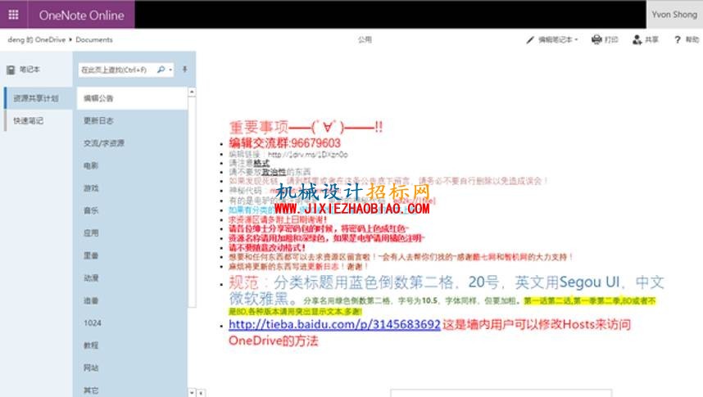Expand the edit notebook dropdown arrow
The height and width of the screenshot is (397, 703).
pyautogui.click(x=576, y=40)
